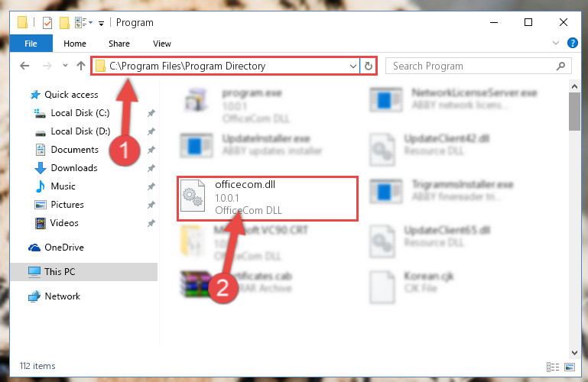Open recent locations dropdown arrow

(65, 66)
